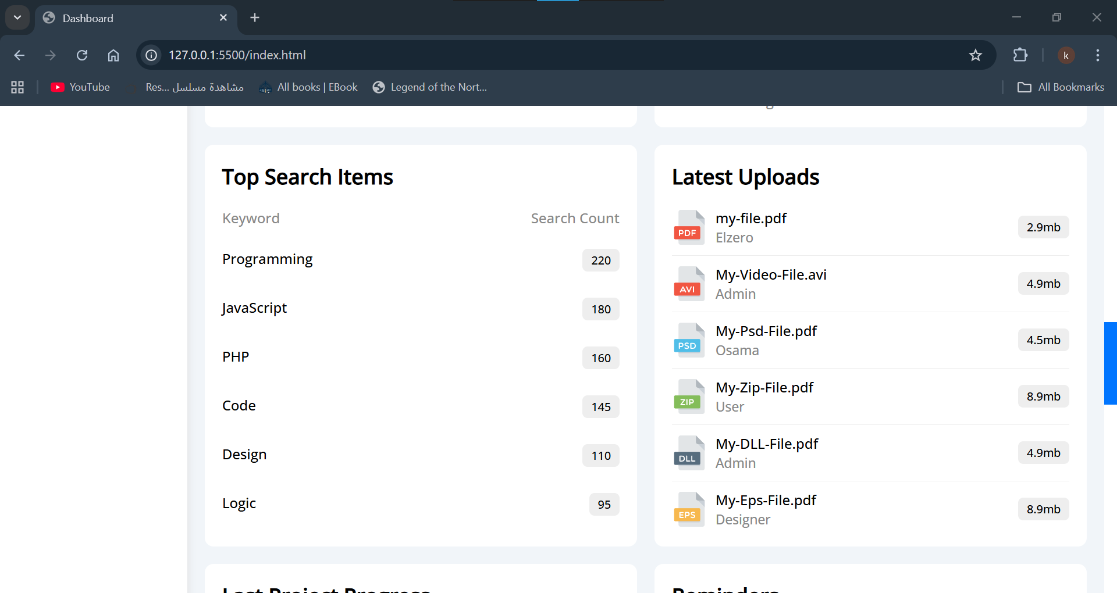Screen dimensions: 1117x593
Task: Toggle the bookmark star in the address bar
Action: (976, 55)
